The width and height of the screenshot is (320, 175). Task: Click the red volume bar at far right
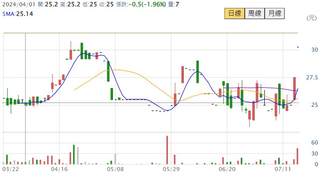point(297,156)
